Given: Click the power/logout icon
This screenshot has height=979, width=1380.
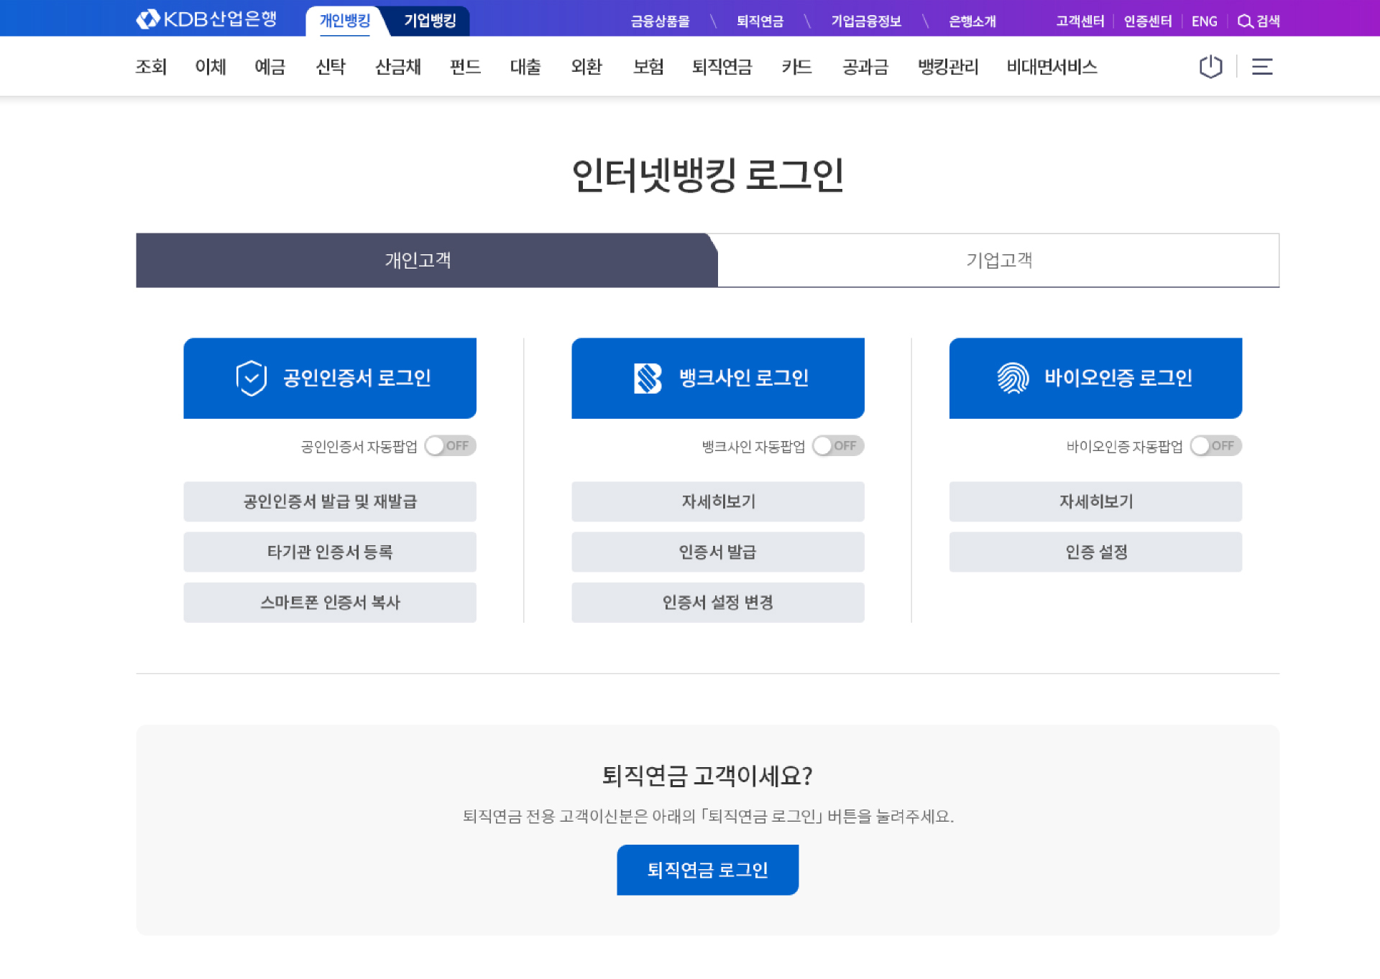Looking at the screenshot, I should (1210, 67).
